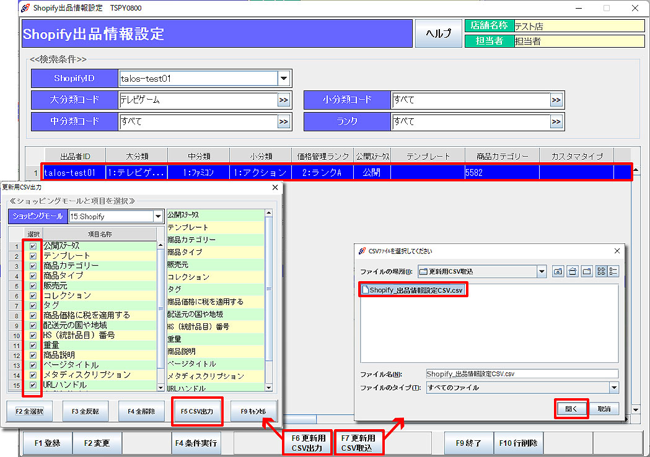The image size is (650, 457).
Task: Click the 開く button in file dialog
Action: pos(571,409)
